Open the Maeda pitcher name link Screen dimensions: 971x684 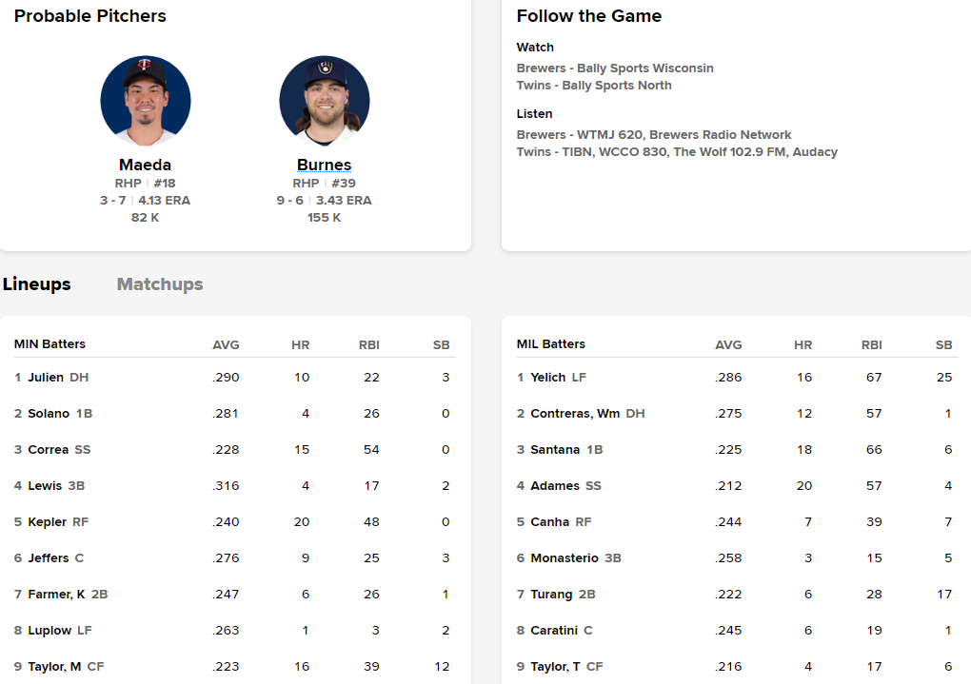(146, 165)
